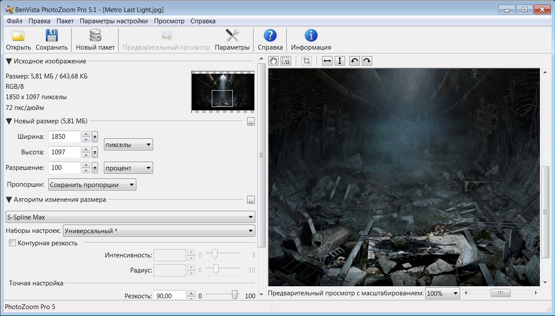555x316 pixels.
Task: Increase Ширина with the up arrow
Action: [86, 134]
